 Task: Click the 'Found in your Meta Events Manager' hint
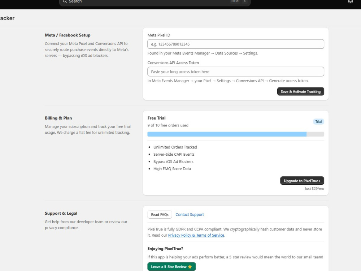[x=203, y=53]
